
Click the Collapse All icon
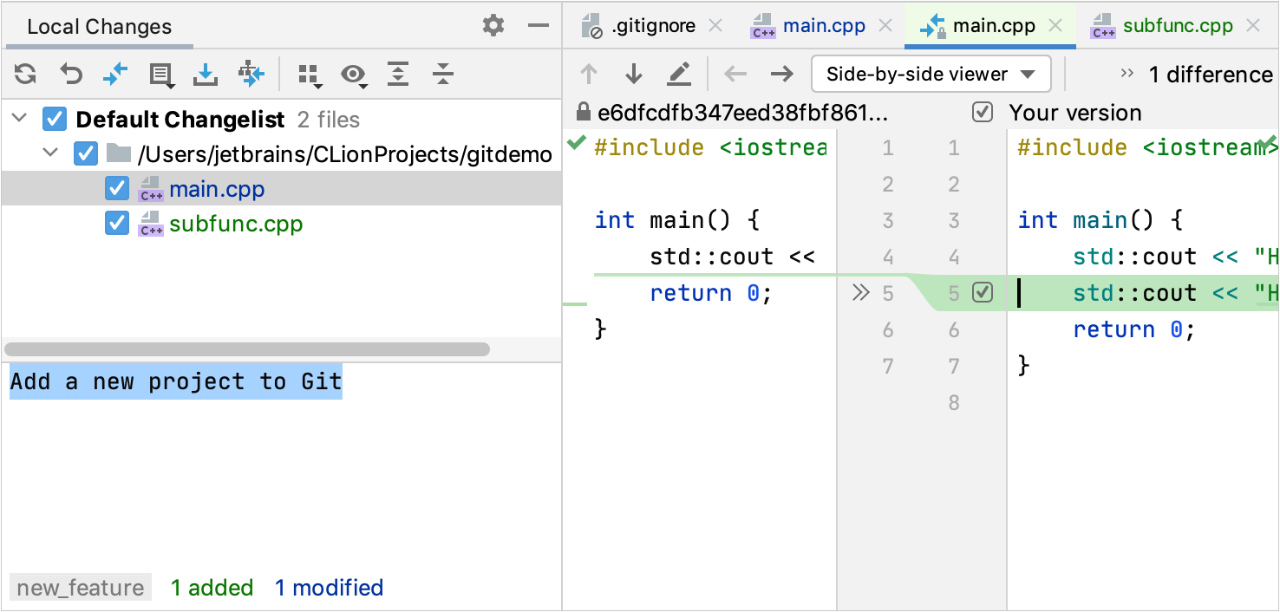(442, 74)
